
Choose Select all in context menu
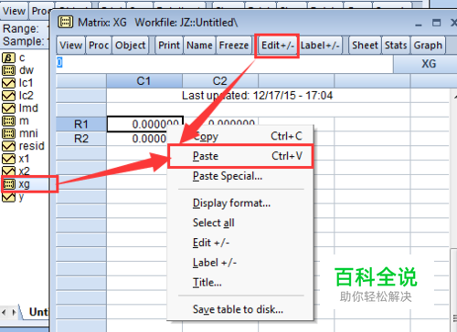[x=240, y=223]
